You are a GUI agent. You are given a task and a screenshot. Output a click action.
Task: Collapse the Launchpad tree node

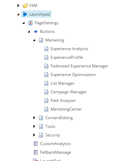click(18, 14)
